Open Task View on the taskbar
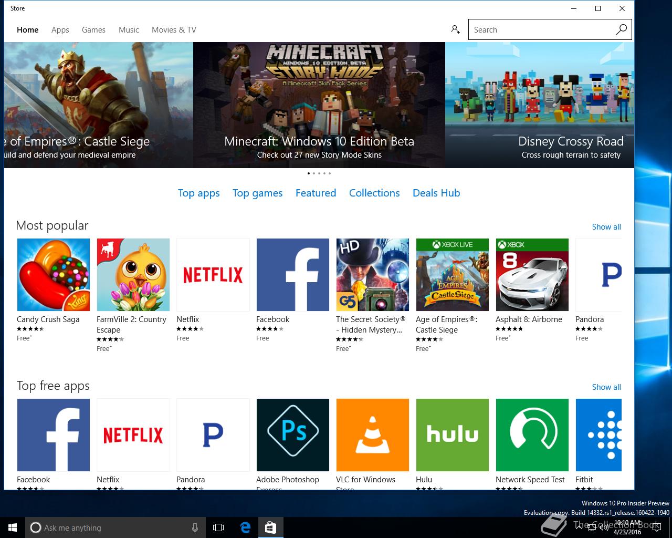The image size is (672, 538). [x=218, y=527]
